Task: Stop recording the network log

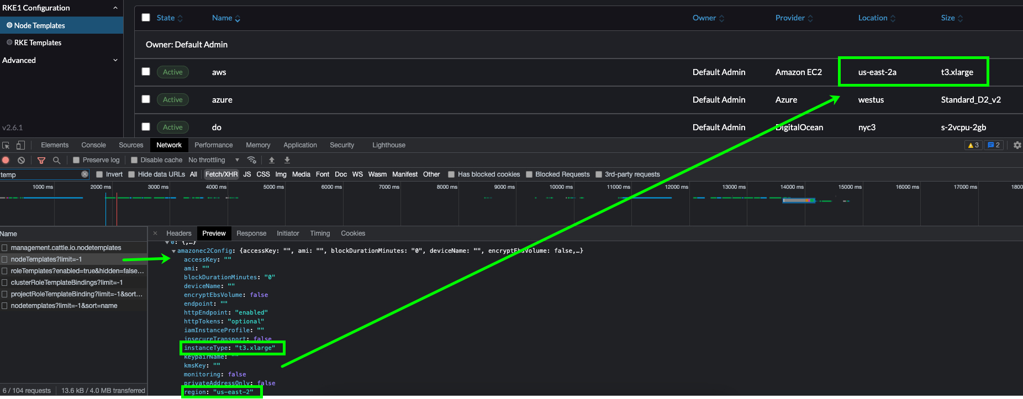Action: click(6, 160)
